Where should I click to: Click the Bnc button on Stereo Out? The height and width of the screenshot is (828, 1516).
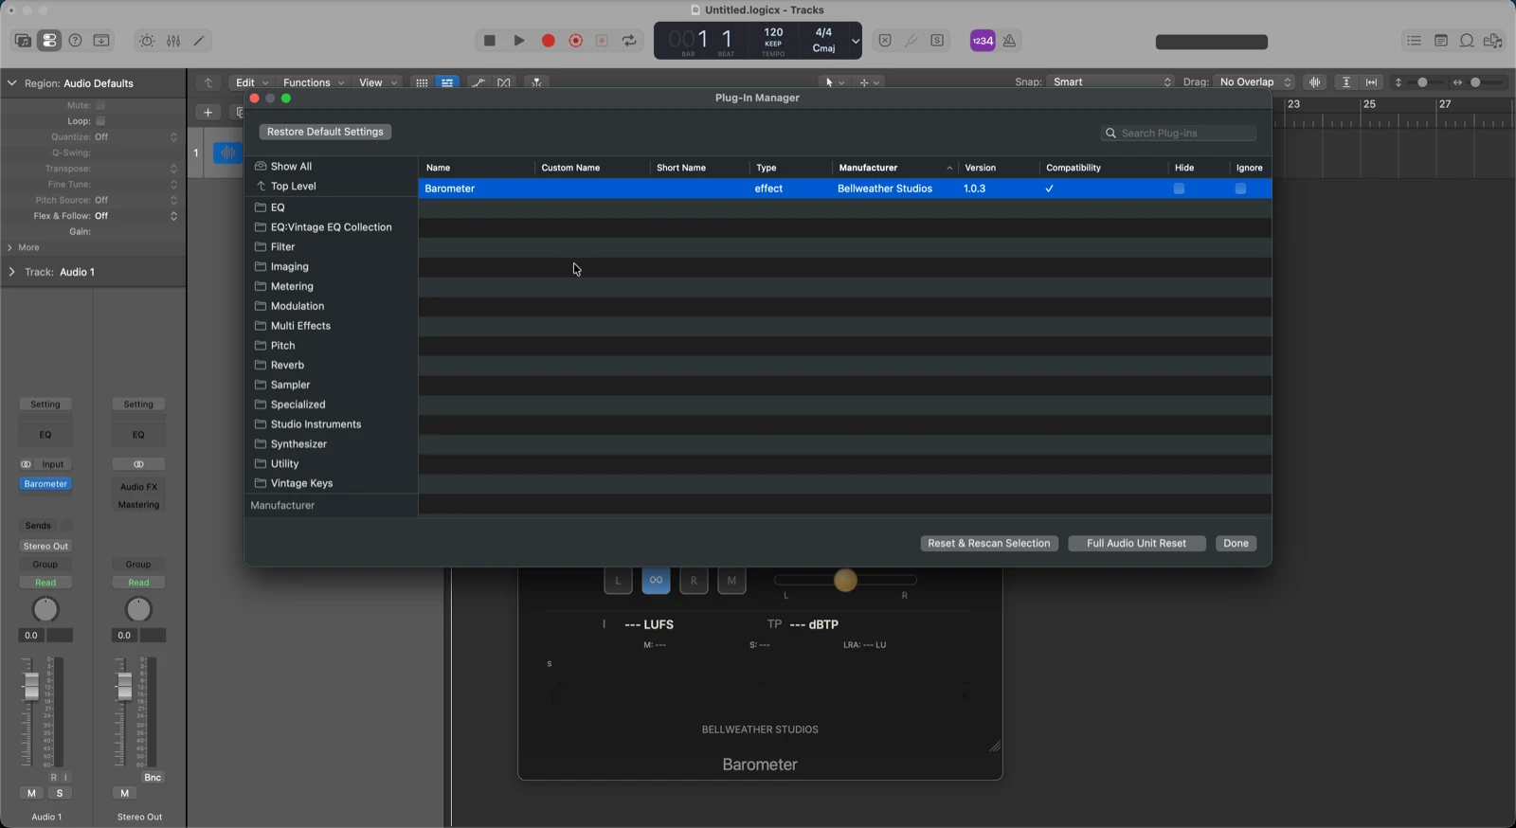(x=153, y=778)
